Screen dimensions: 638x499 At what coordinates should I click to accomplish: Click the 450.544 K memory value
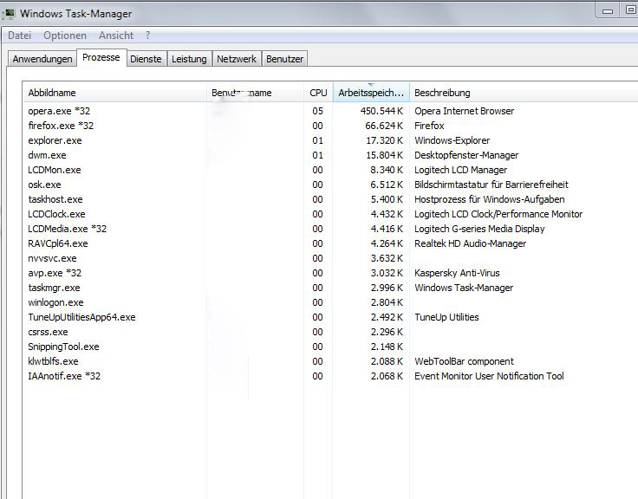[x=381, y=111]
